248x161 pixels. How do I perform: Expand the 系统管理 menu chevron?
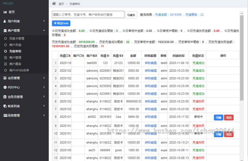pos(44,115)
